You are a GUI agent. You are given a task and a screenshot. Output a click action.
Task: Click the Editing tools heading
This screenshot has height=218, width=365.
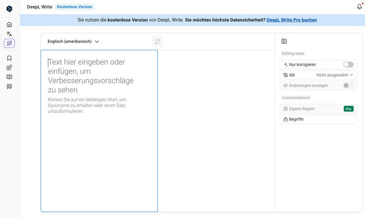293,53
